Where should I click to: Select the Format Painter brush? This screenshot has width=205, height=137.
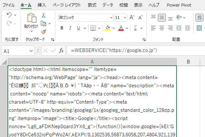click(x=43, y=32)
